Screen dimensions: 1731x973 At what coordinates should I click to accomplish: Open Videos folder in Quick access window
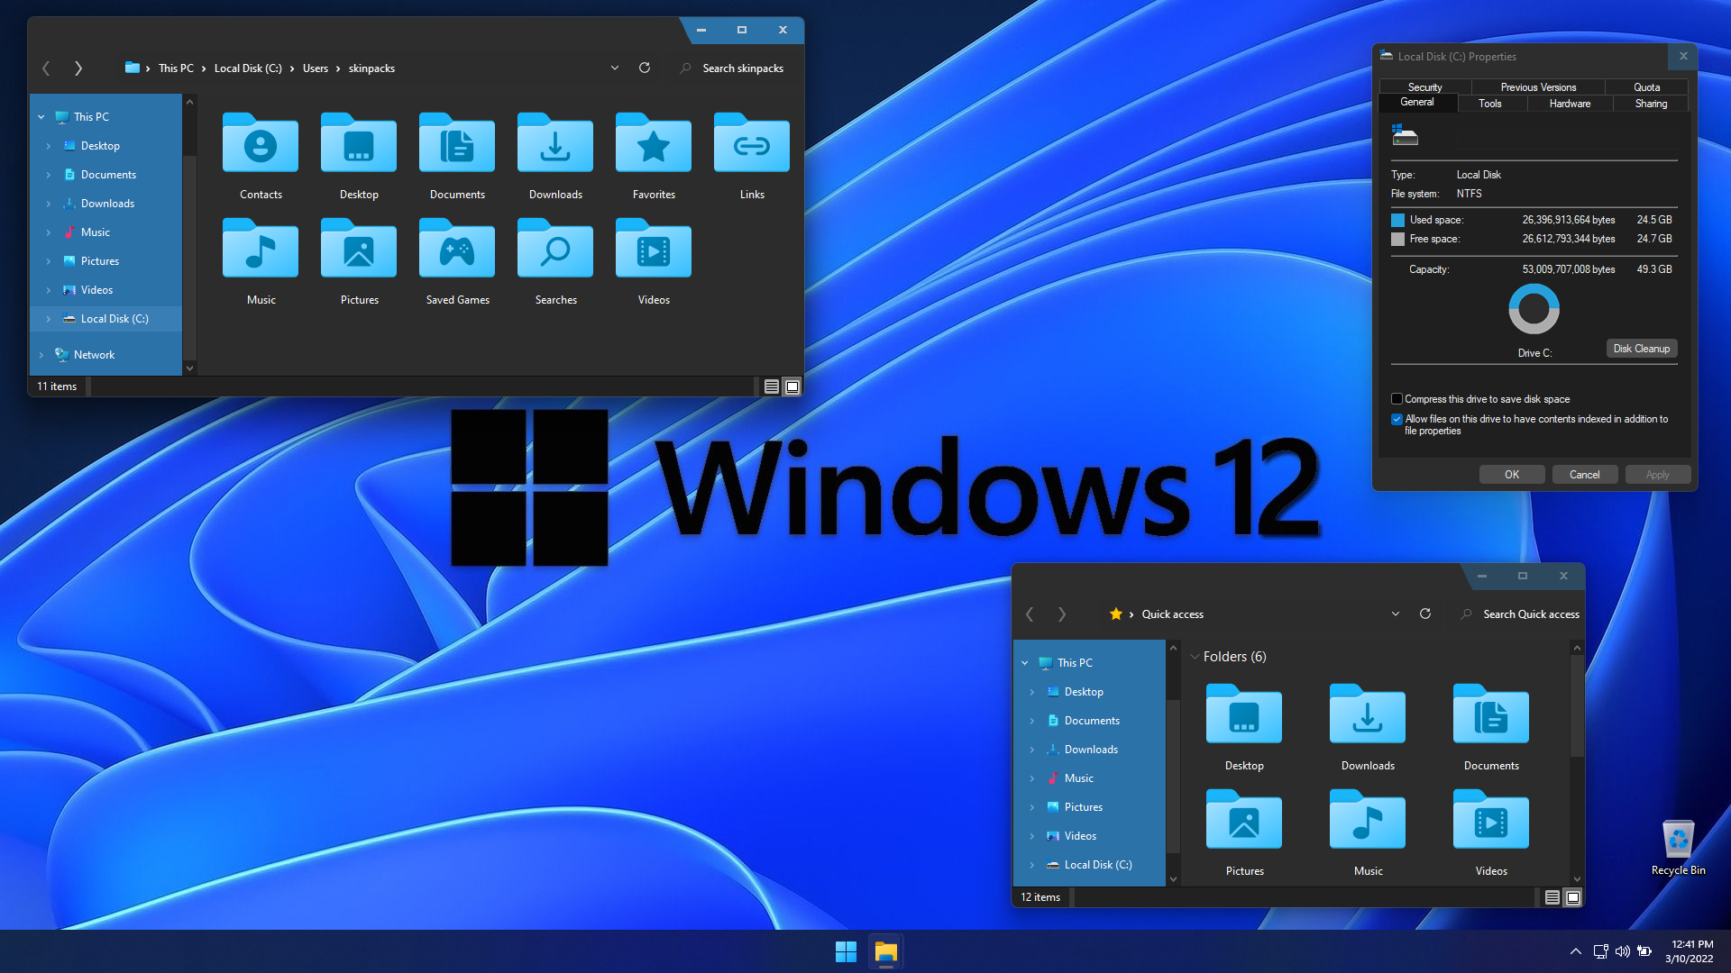(1491, 832)
